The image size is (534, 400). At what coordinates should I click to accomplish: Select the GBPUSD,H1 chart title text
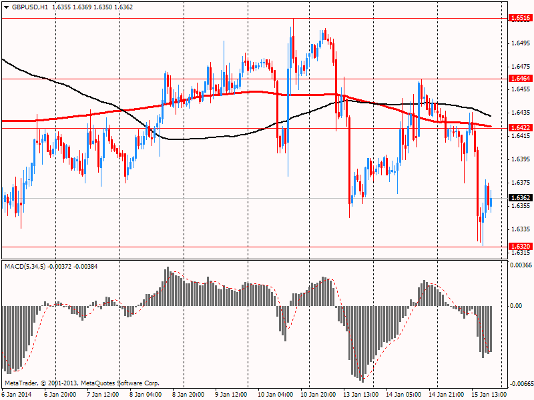[x=29, y=7]
